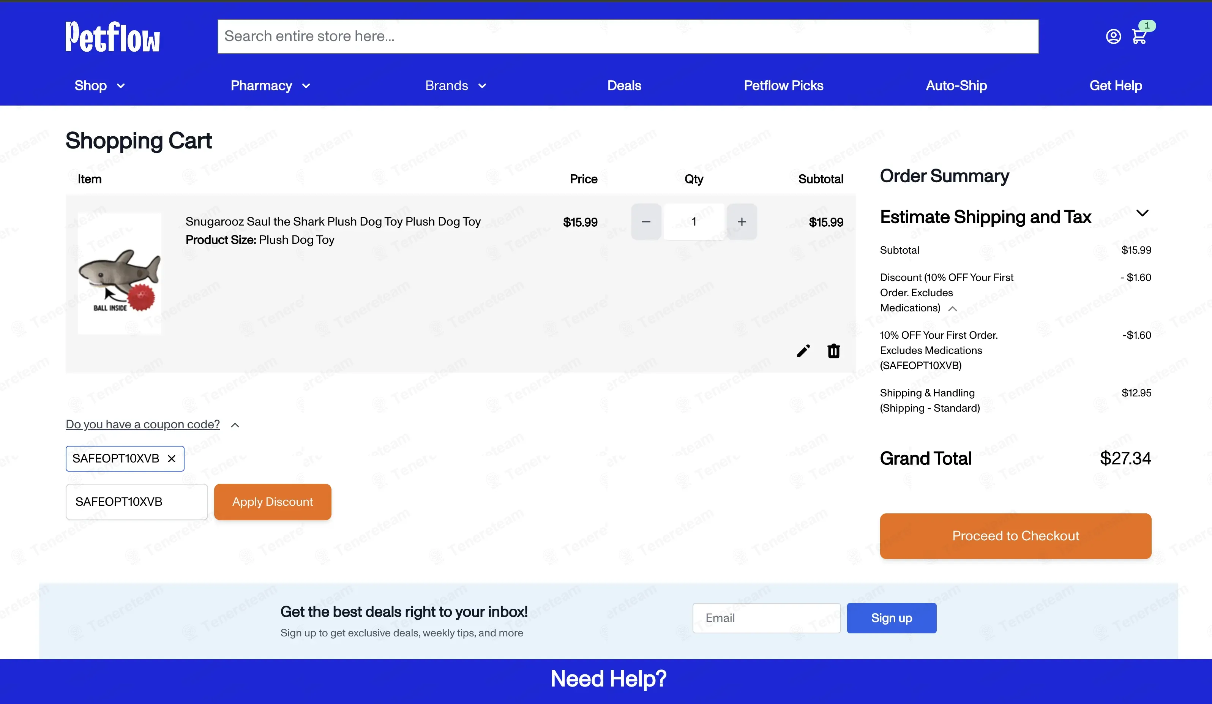Image resolution: width=1212 pixels, height=704 pixels.
Task: Open Get Help from navigation
Action: point(1115,85)
